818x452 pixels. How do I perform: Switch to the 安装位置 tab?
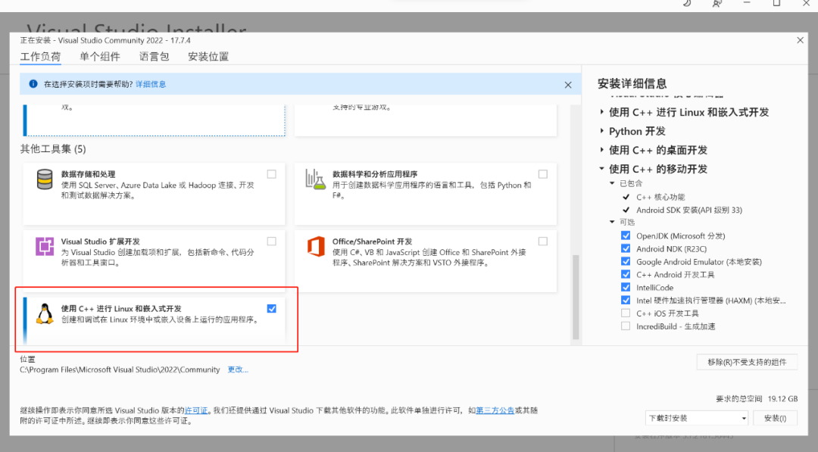point(208,56)
